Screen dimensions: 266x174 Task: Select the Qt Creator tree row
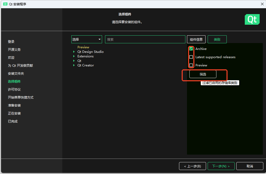click(x=86, y=65)
